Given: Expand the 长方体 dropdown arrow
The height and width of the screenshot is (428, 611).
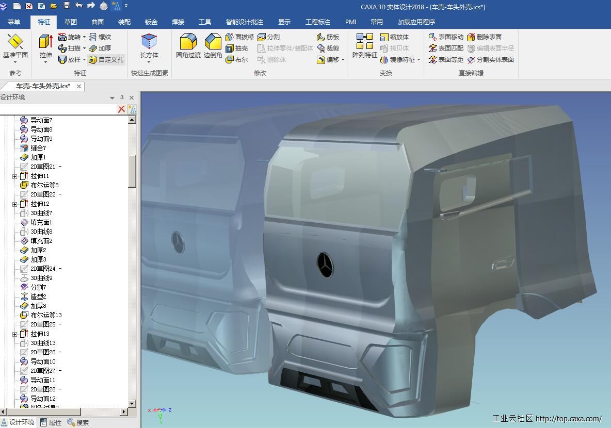Looking at the screenshot, I should (x=149, y=62).
